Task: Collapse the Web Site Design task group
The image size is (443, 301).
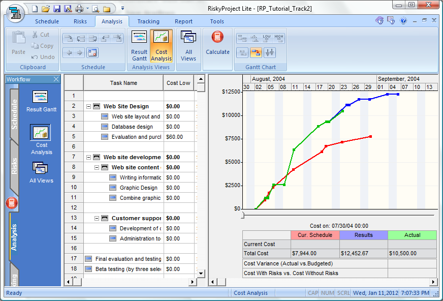Action: click(89, 107)
